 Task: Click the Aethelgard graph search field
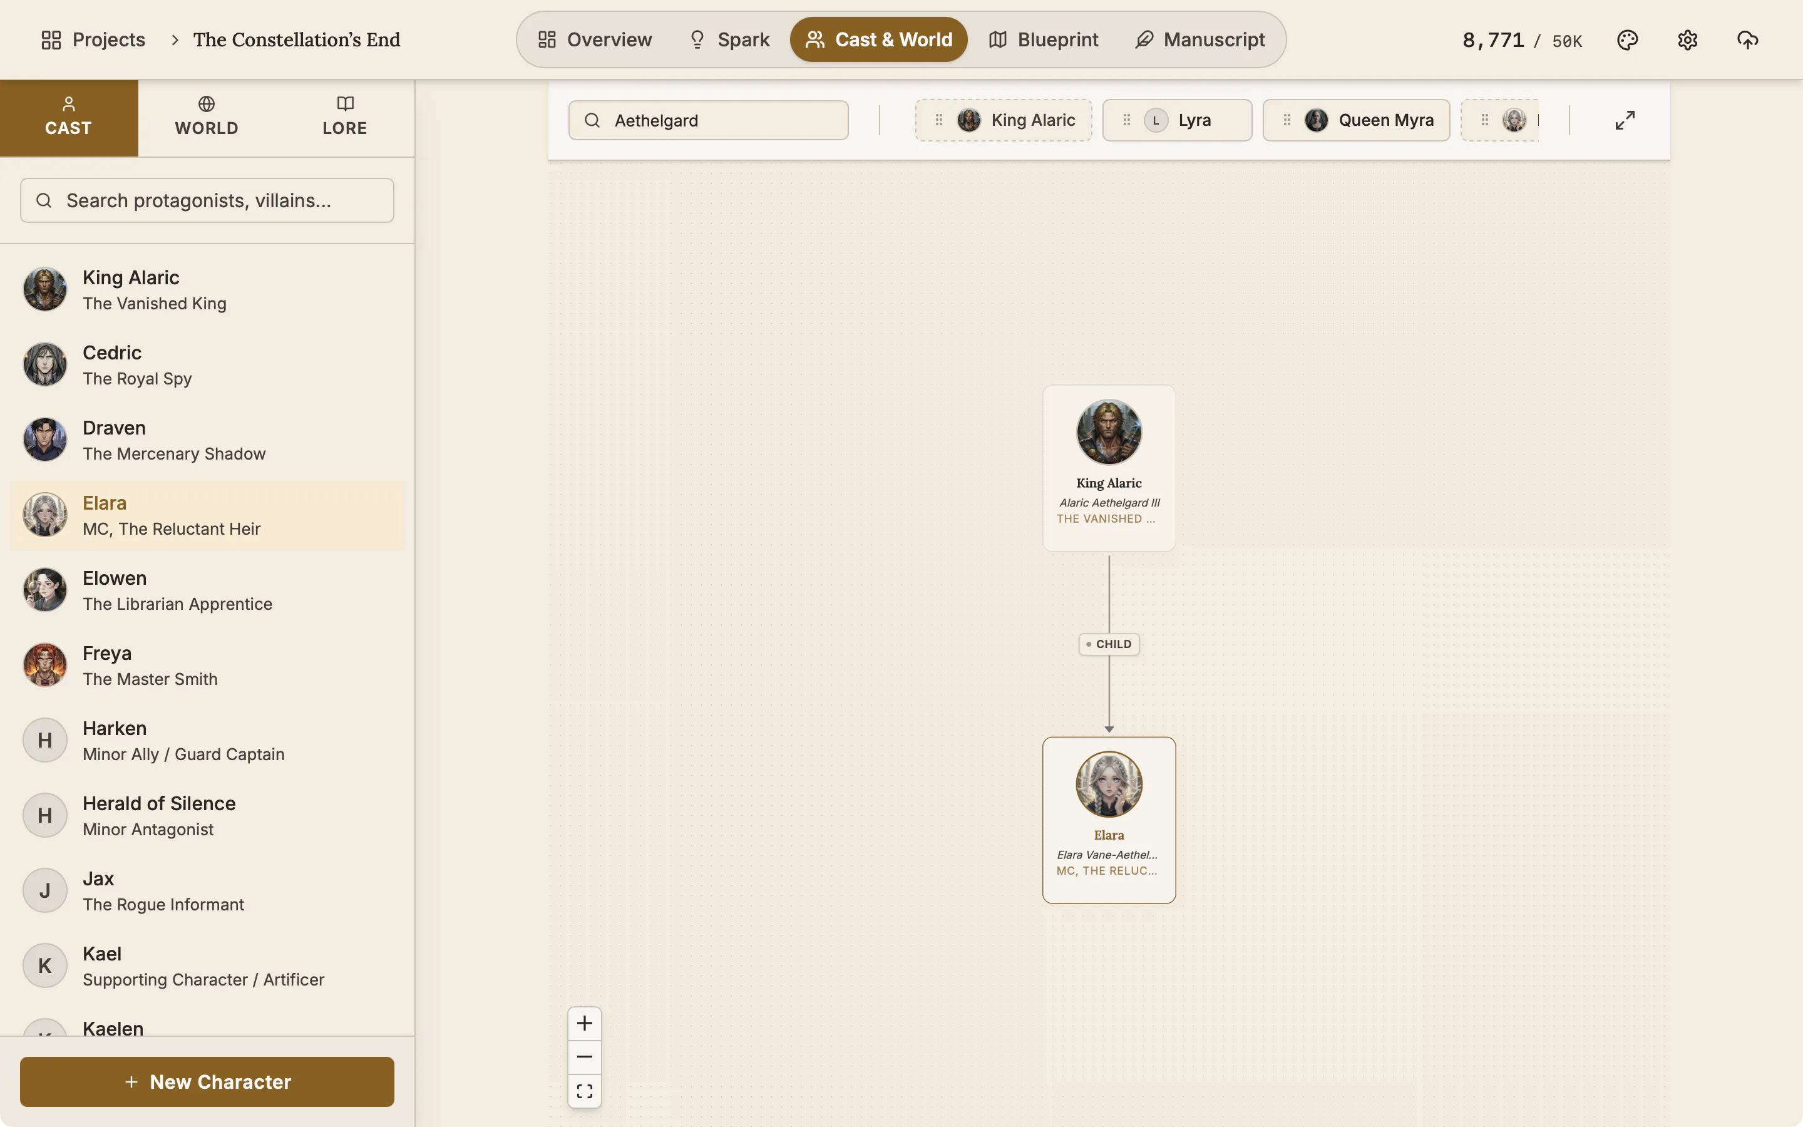tap(709, 120)
